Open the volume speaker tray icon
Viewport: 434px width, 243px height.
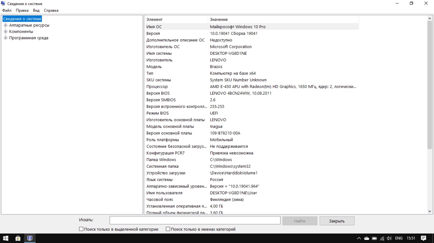pyautogui.click(x=389, y=238)
